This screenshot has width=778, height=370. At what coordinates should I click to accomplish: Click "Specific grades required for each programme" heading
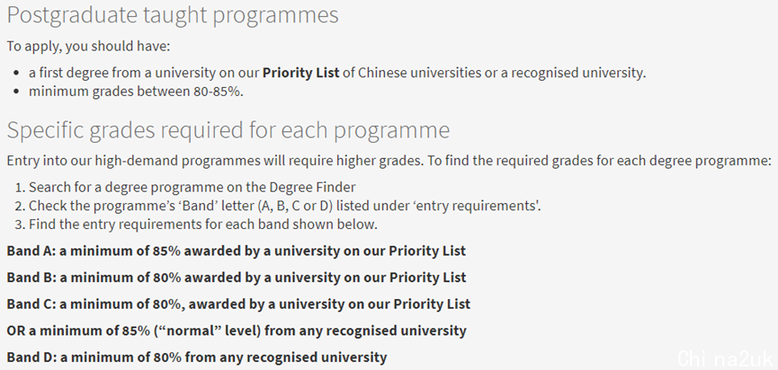coord(228,130)
